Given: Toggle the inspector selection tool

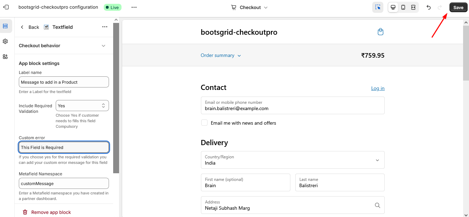Looking at the screenshot, I should (378, 7).
